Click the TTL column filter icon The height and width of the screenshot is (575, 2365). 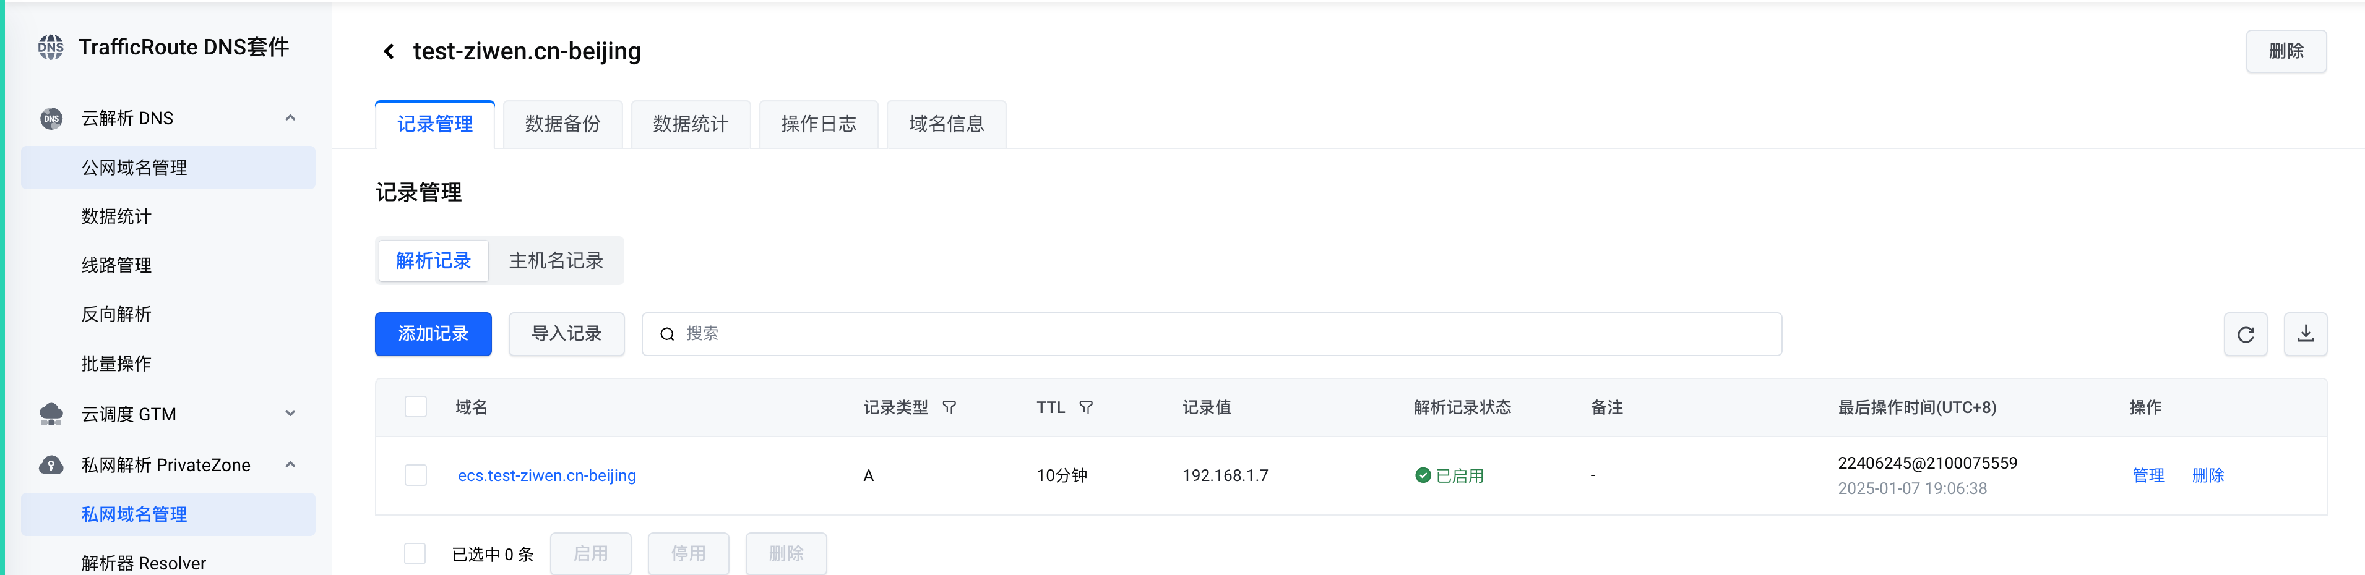click(1086, 407)
